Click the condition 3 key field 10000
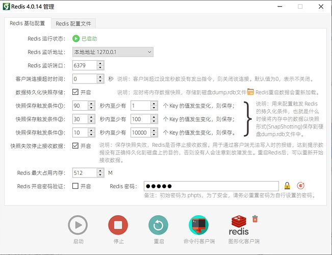This screenshot has height=255, width=332. pos(141,133)
